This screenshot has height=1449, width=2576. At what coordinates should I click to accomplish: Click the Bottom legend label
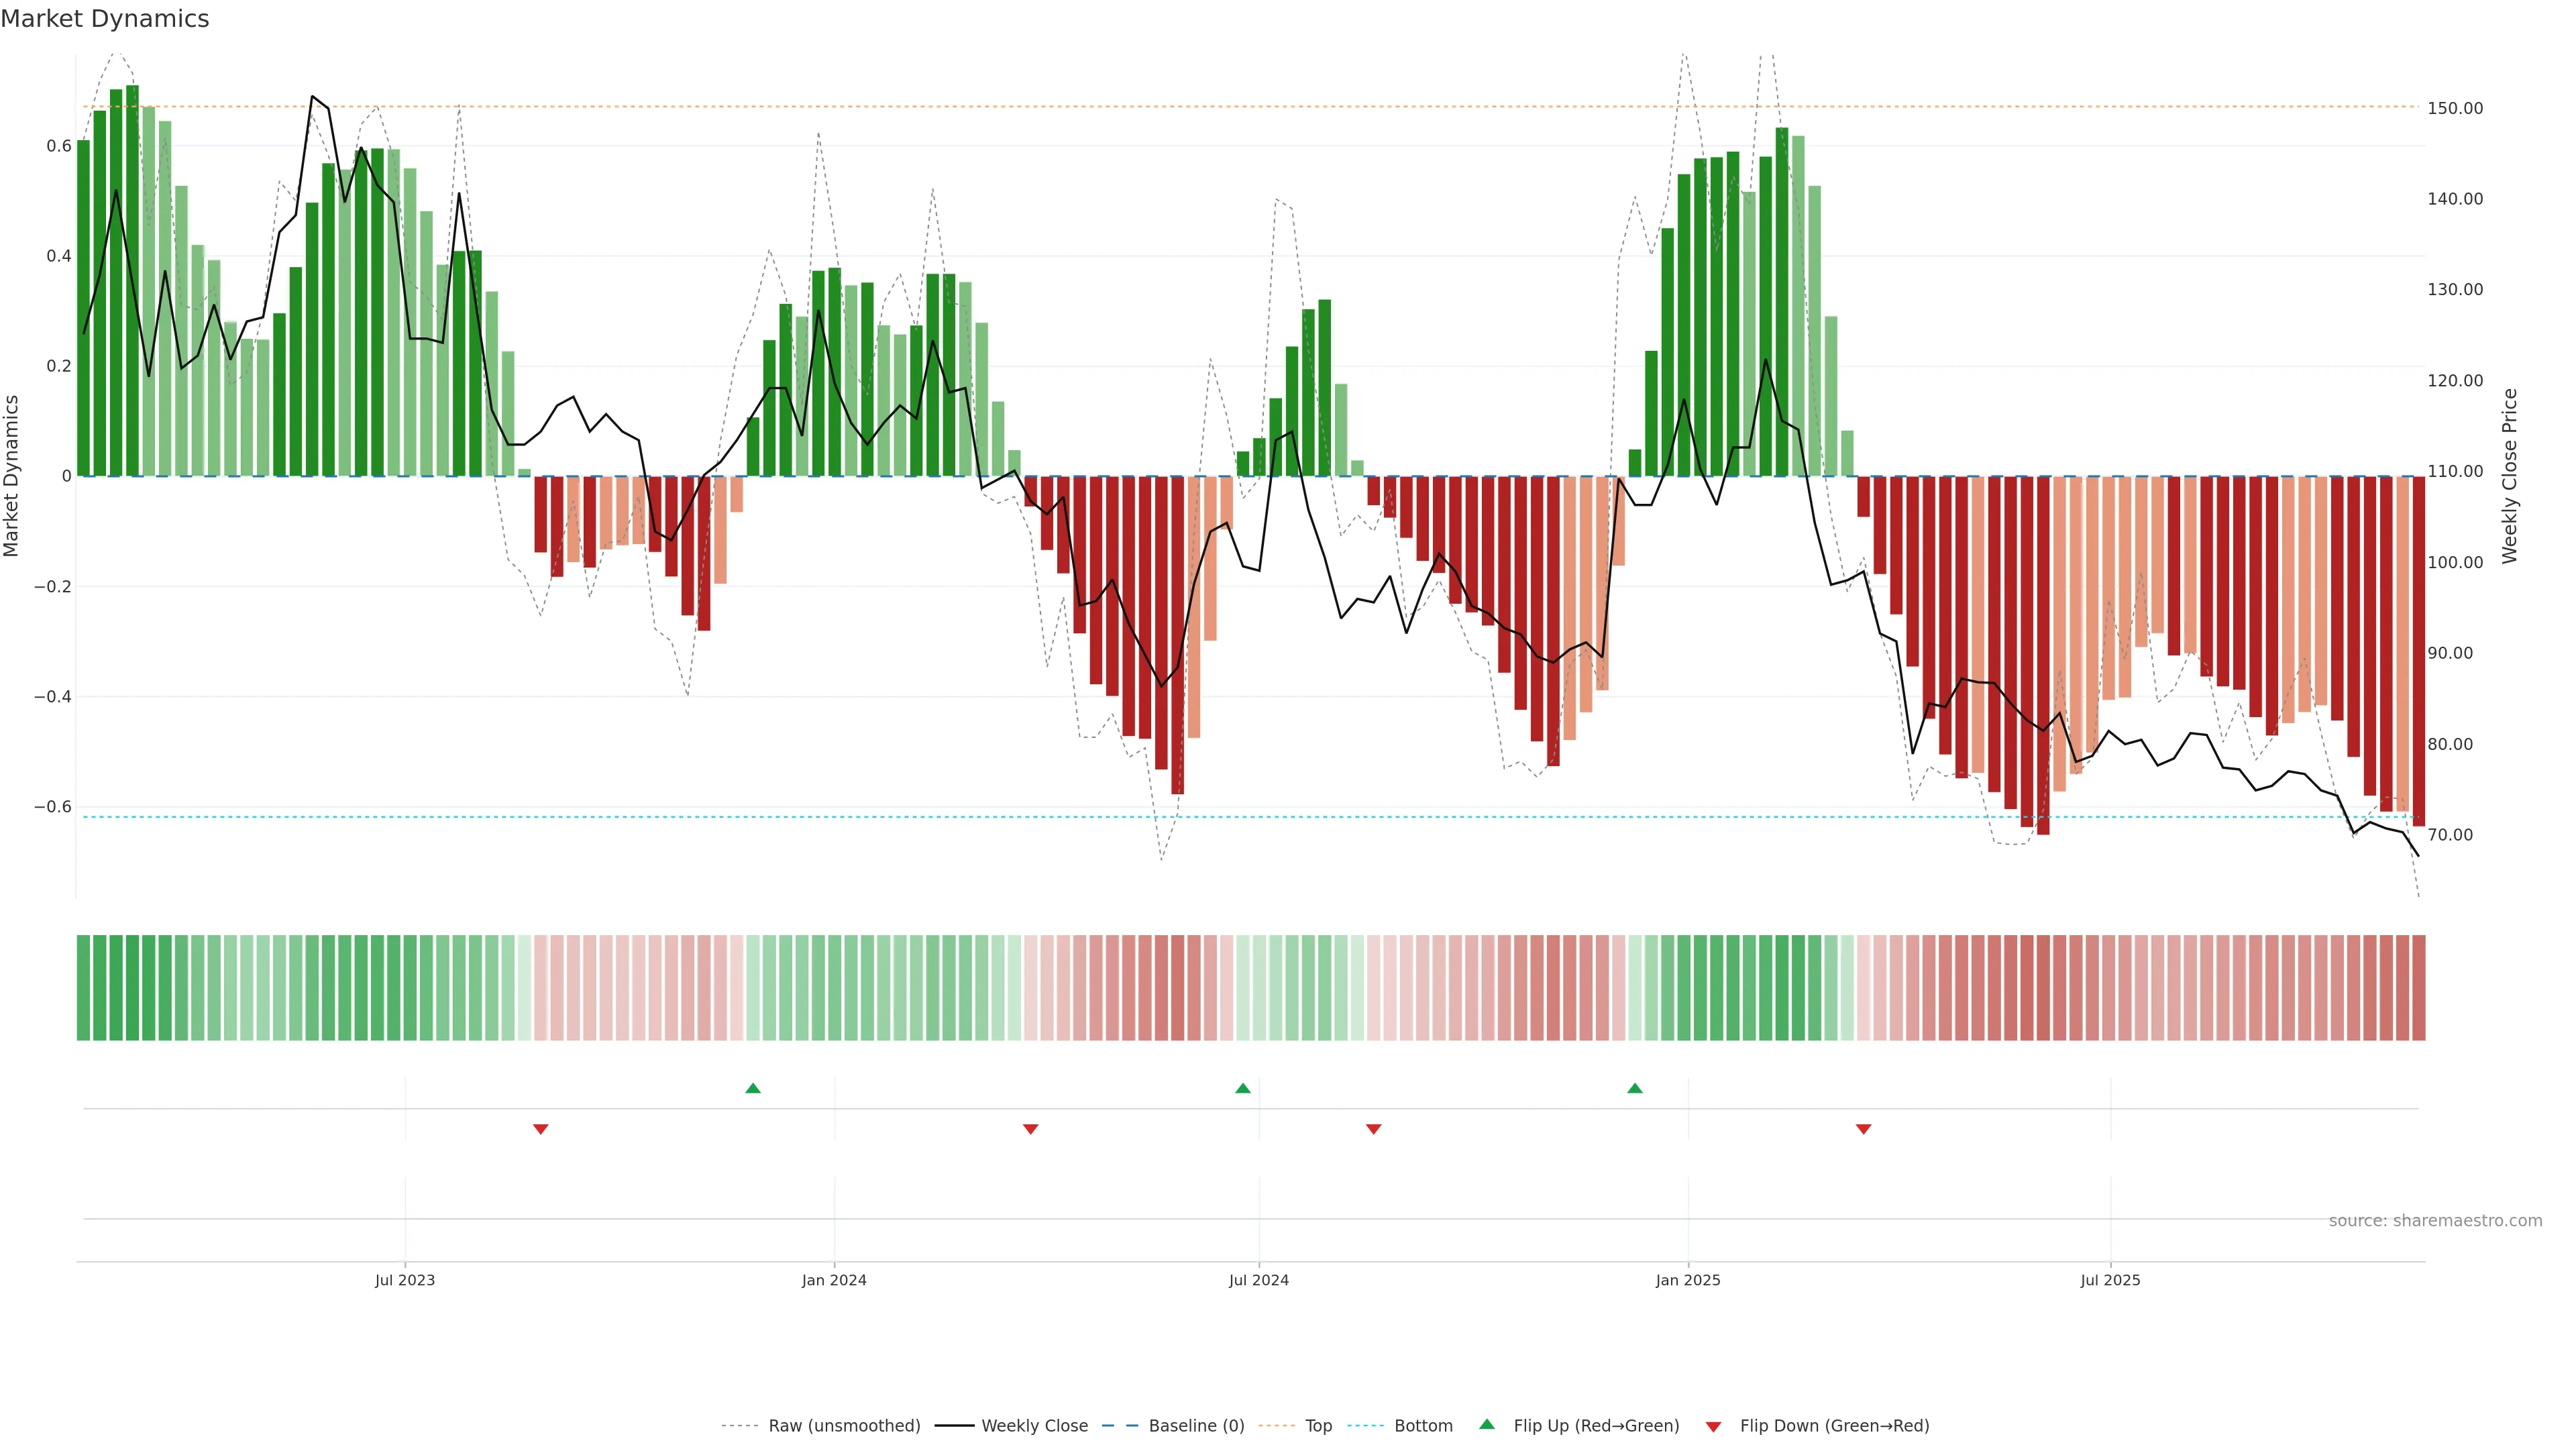pos(1423,1426)
